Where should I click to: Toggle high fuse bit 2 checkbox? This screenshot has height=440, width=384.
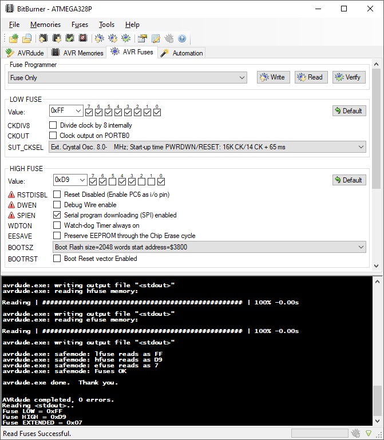141,182
